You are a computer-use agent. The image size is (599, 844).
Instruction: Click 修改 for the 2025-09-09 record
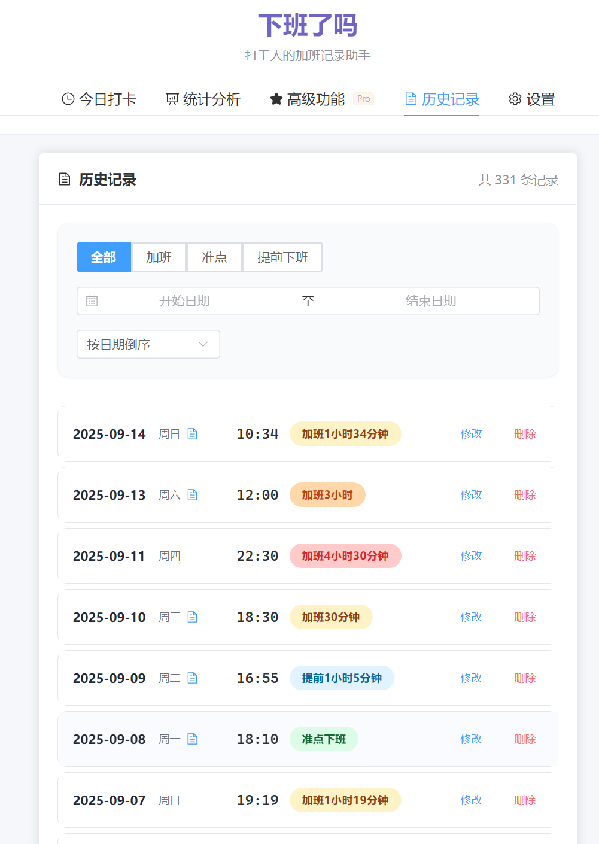click(x=472, y=678)
